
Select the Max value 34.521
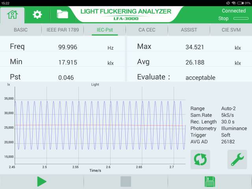[195, 47]
